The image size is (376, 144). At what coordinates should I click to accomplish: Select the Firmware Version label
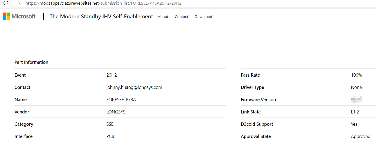point(258,100)
